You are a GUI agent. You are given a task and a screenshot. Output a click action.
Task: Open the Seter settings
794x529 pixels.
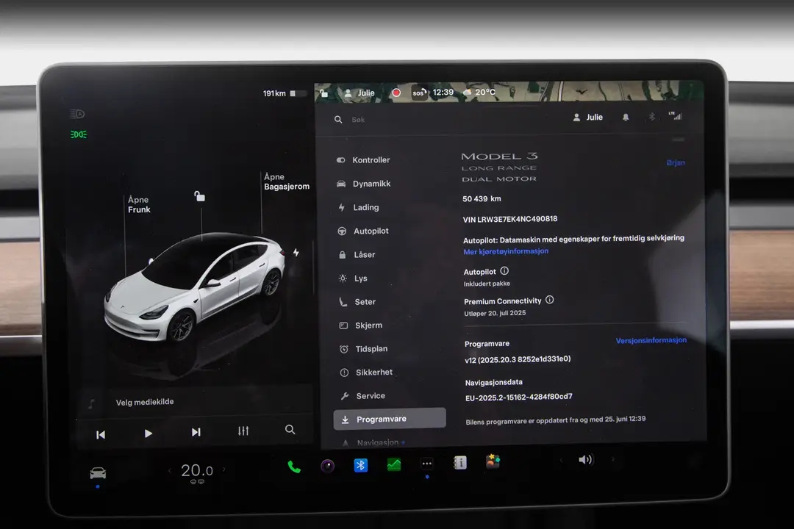point(357,302)
